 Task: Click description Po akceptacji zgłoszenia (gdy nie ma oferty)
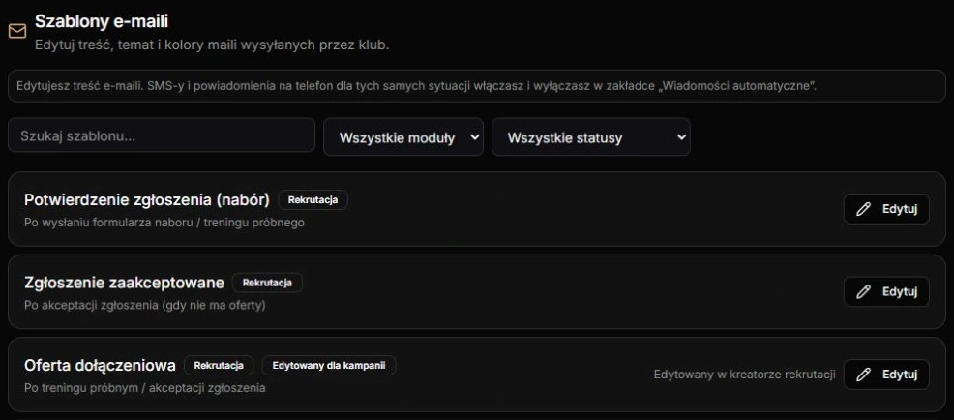pyautogui.click(x=145, y=305)
